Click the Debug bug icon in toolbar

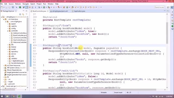click(39, 7)
